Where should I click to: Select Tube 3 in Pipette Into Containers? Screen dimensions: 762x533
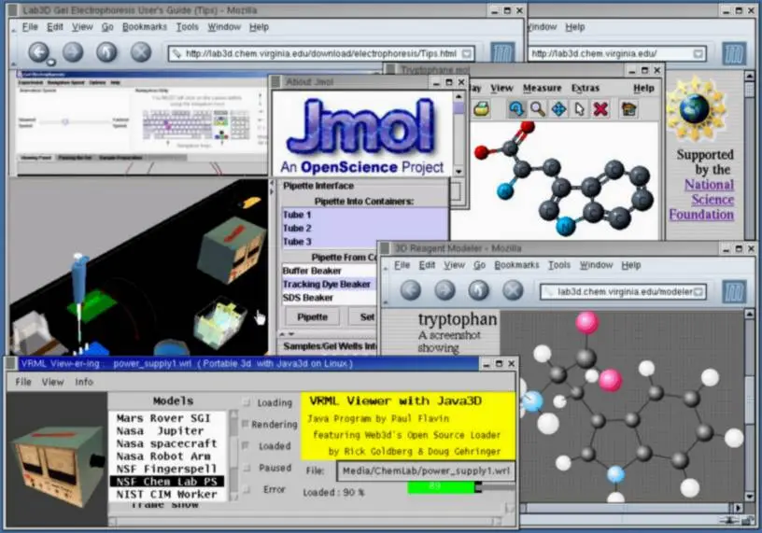coord(364,242)
